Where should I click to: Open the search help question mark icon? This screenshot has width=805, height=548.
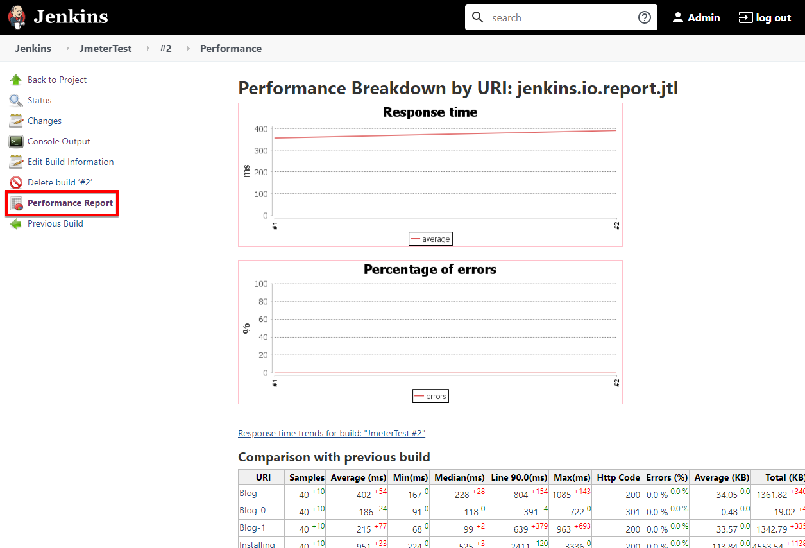coord(644,17)
